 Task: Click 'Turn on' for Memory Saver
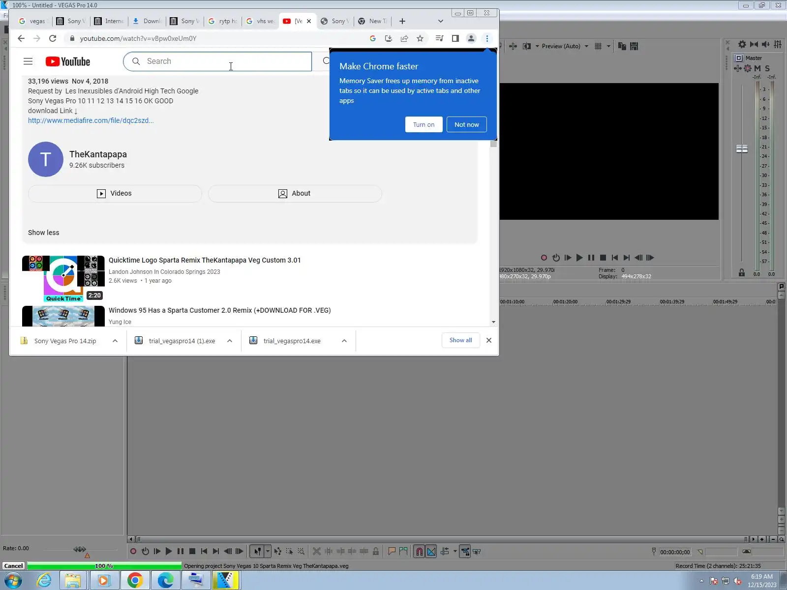click(424, 124)
